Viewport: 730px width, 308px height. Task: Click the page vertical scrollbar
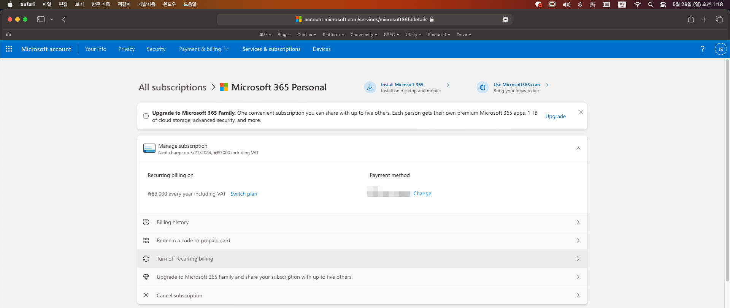pos(727,170)
